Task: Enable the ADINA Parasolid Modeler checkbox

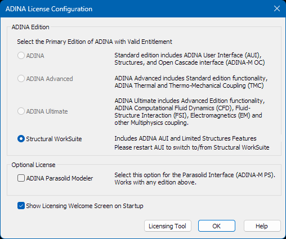Action: pos(21,178)
